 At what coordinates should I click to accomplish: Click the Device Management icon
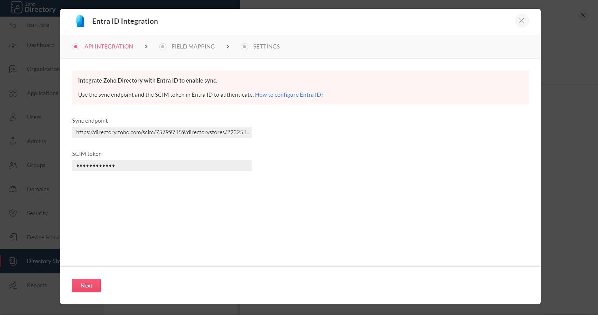click(13, 237)
